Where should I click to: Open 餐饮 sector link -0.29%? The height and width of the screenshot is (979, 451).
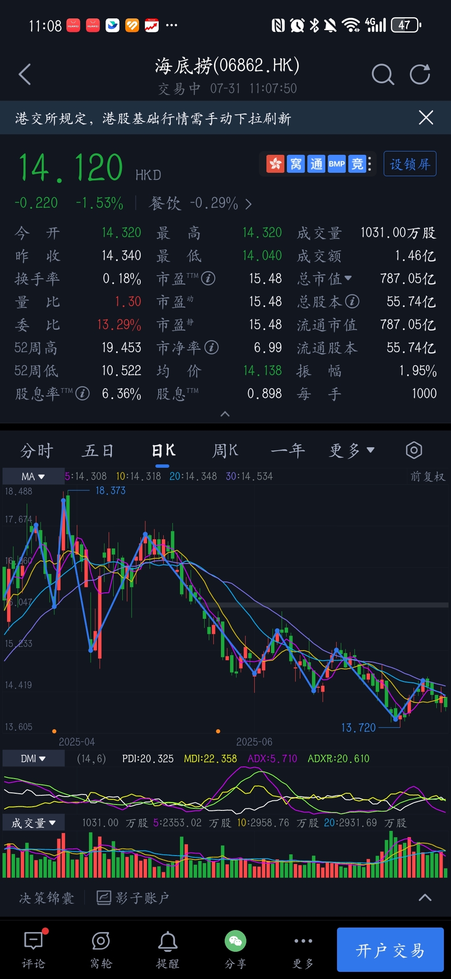pyautogui.click(x=200, y=204)
